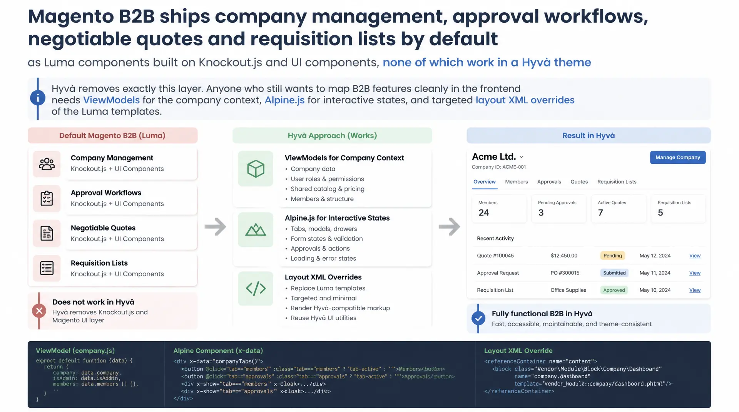The height and width of the screenshot is (412, 739).
Task: Click the ViewModel (company.js) code heading
Action: point(75,351)
